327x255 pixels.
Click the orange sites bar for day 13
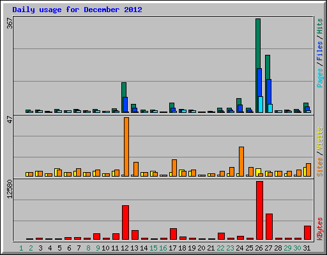click(x=136, y=169)
